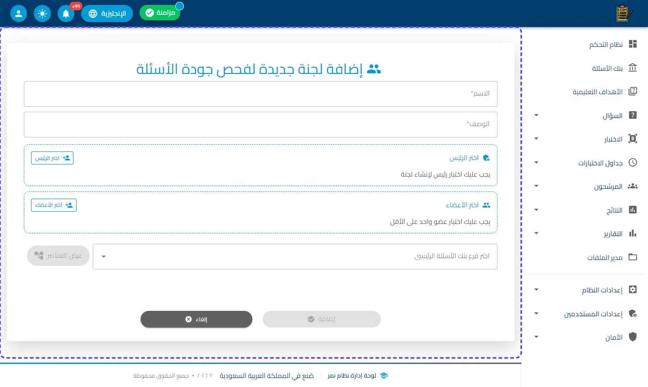Click اختر الأعضاء button

tap(54, 205)
